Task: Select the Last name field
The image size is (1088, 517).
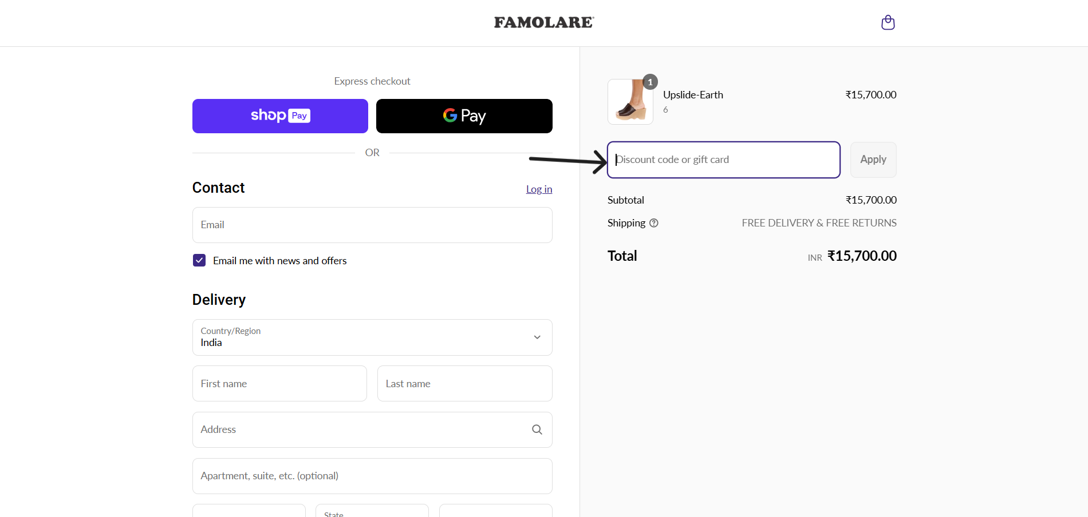Action: click(464, 384)
